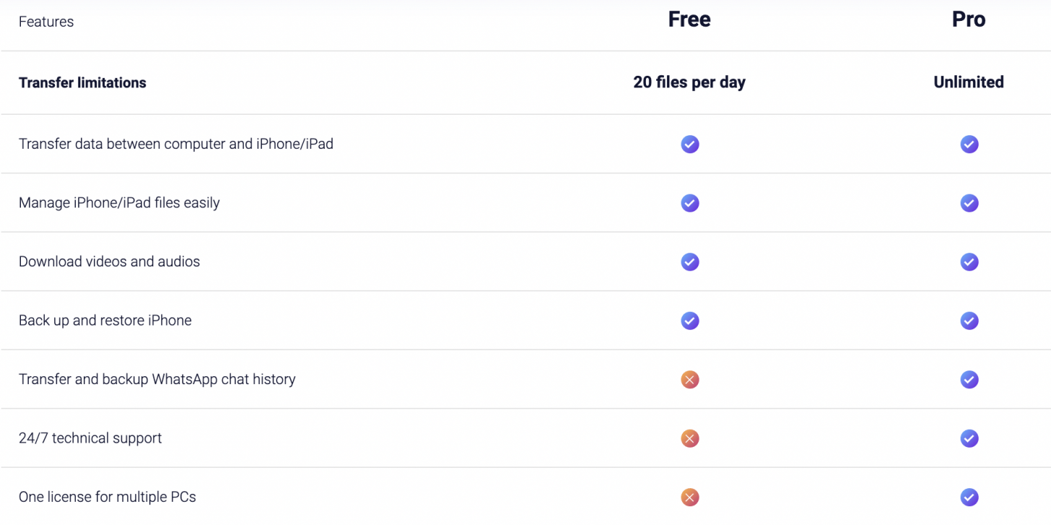Click Pro checkmark for Manage iPhone/iPad files
Screen dimensions: 1051x525
click(x=969, y=203)
